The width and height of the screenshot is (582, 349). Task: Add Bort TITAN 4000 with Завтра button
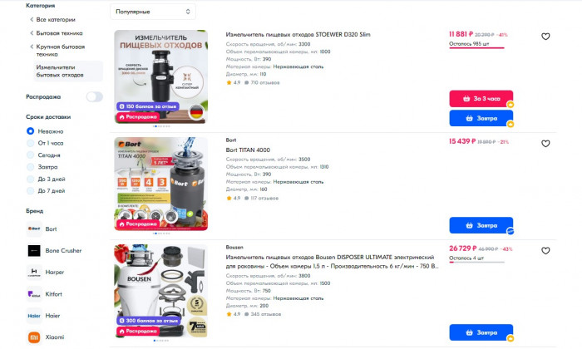click(x=481, y=225)
